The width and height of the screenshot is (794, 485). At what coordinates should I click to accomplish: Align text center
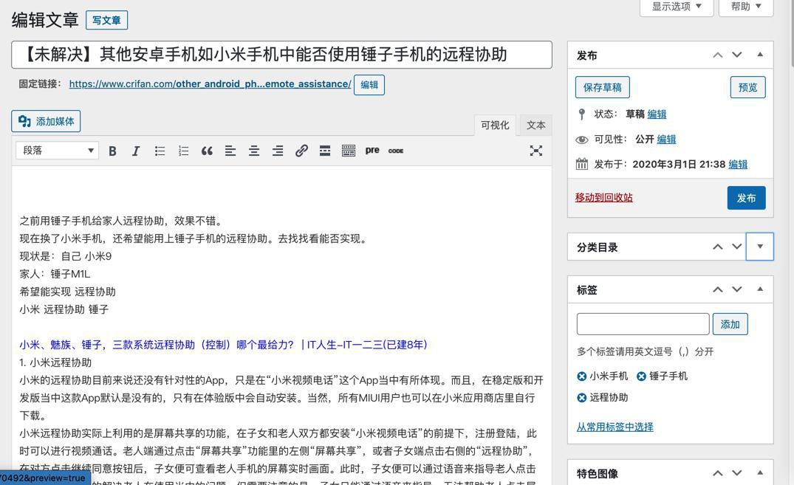[253, 151]
